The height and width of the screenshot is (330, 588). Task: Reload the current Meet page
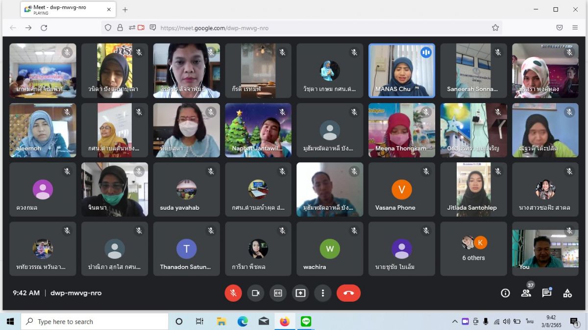[x=44, y=28]
